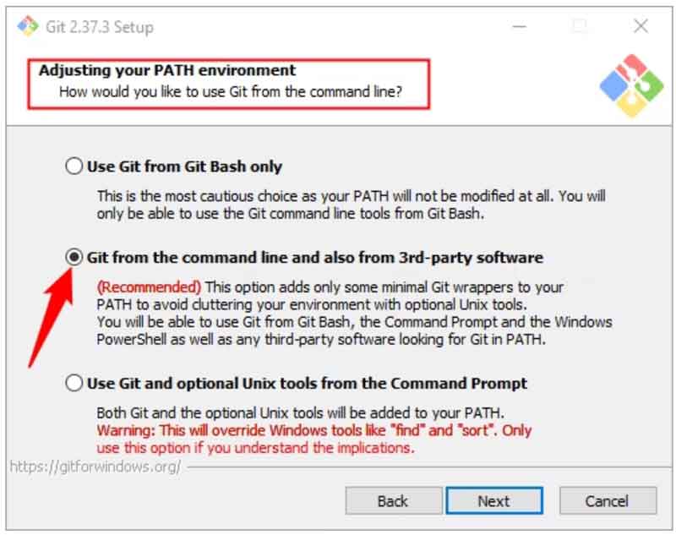Click the "Both Git and the optional Unix tools" description
This screenshot has height=535, width=676.
click(301, 413)
